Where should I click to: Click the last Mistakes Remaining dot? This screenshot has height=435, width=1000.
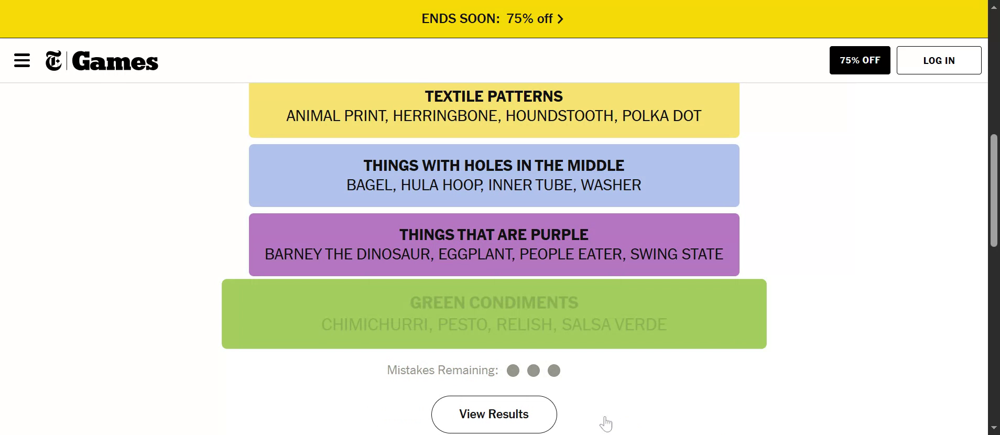click(554, 371)
